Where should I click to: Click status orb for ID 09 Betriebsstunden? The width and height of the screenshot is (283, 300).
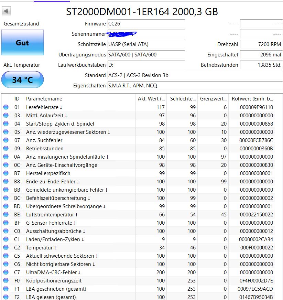pos(6,148)
